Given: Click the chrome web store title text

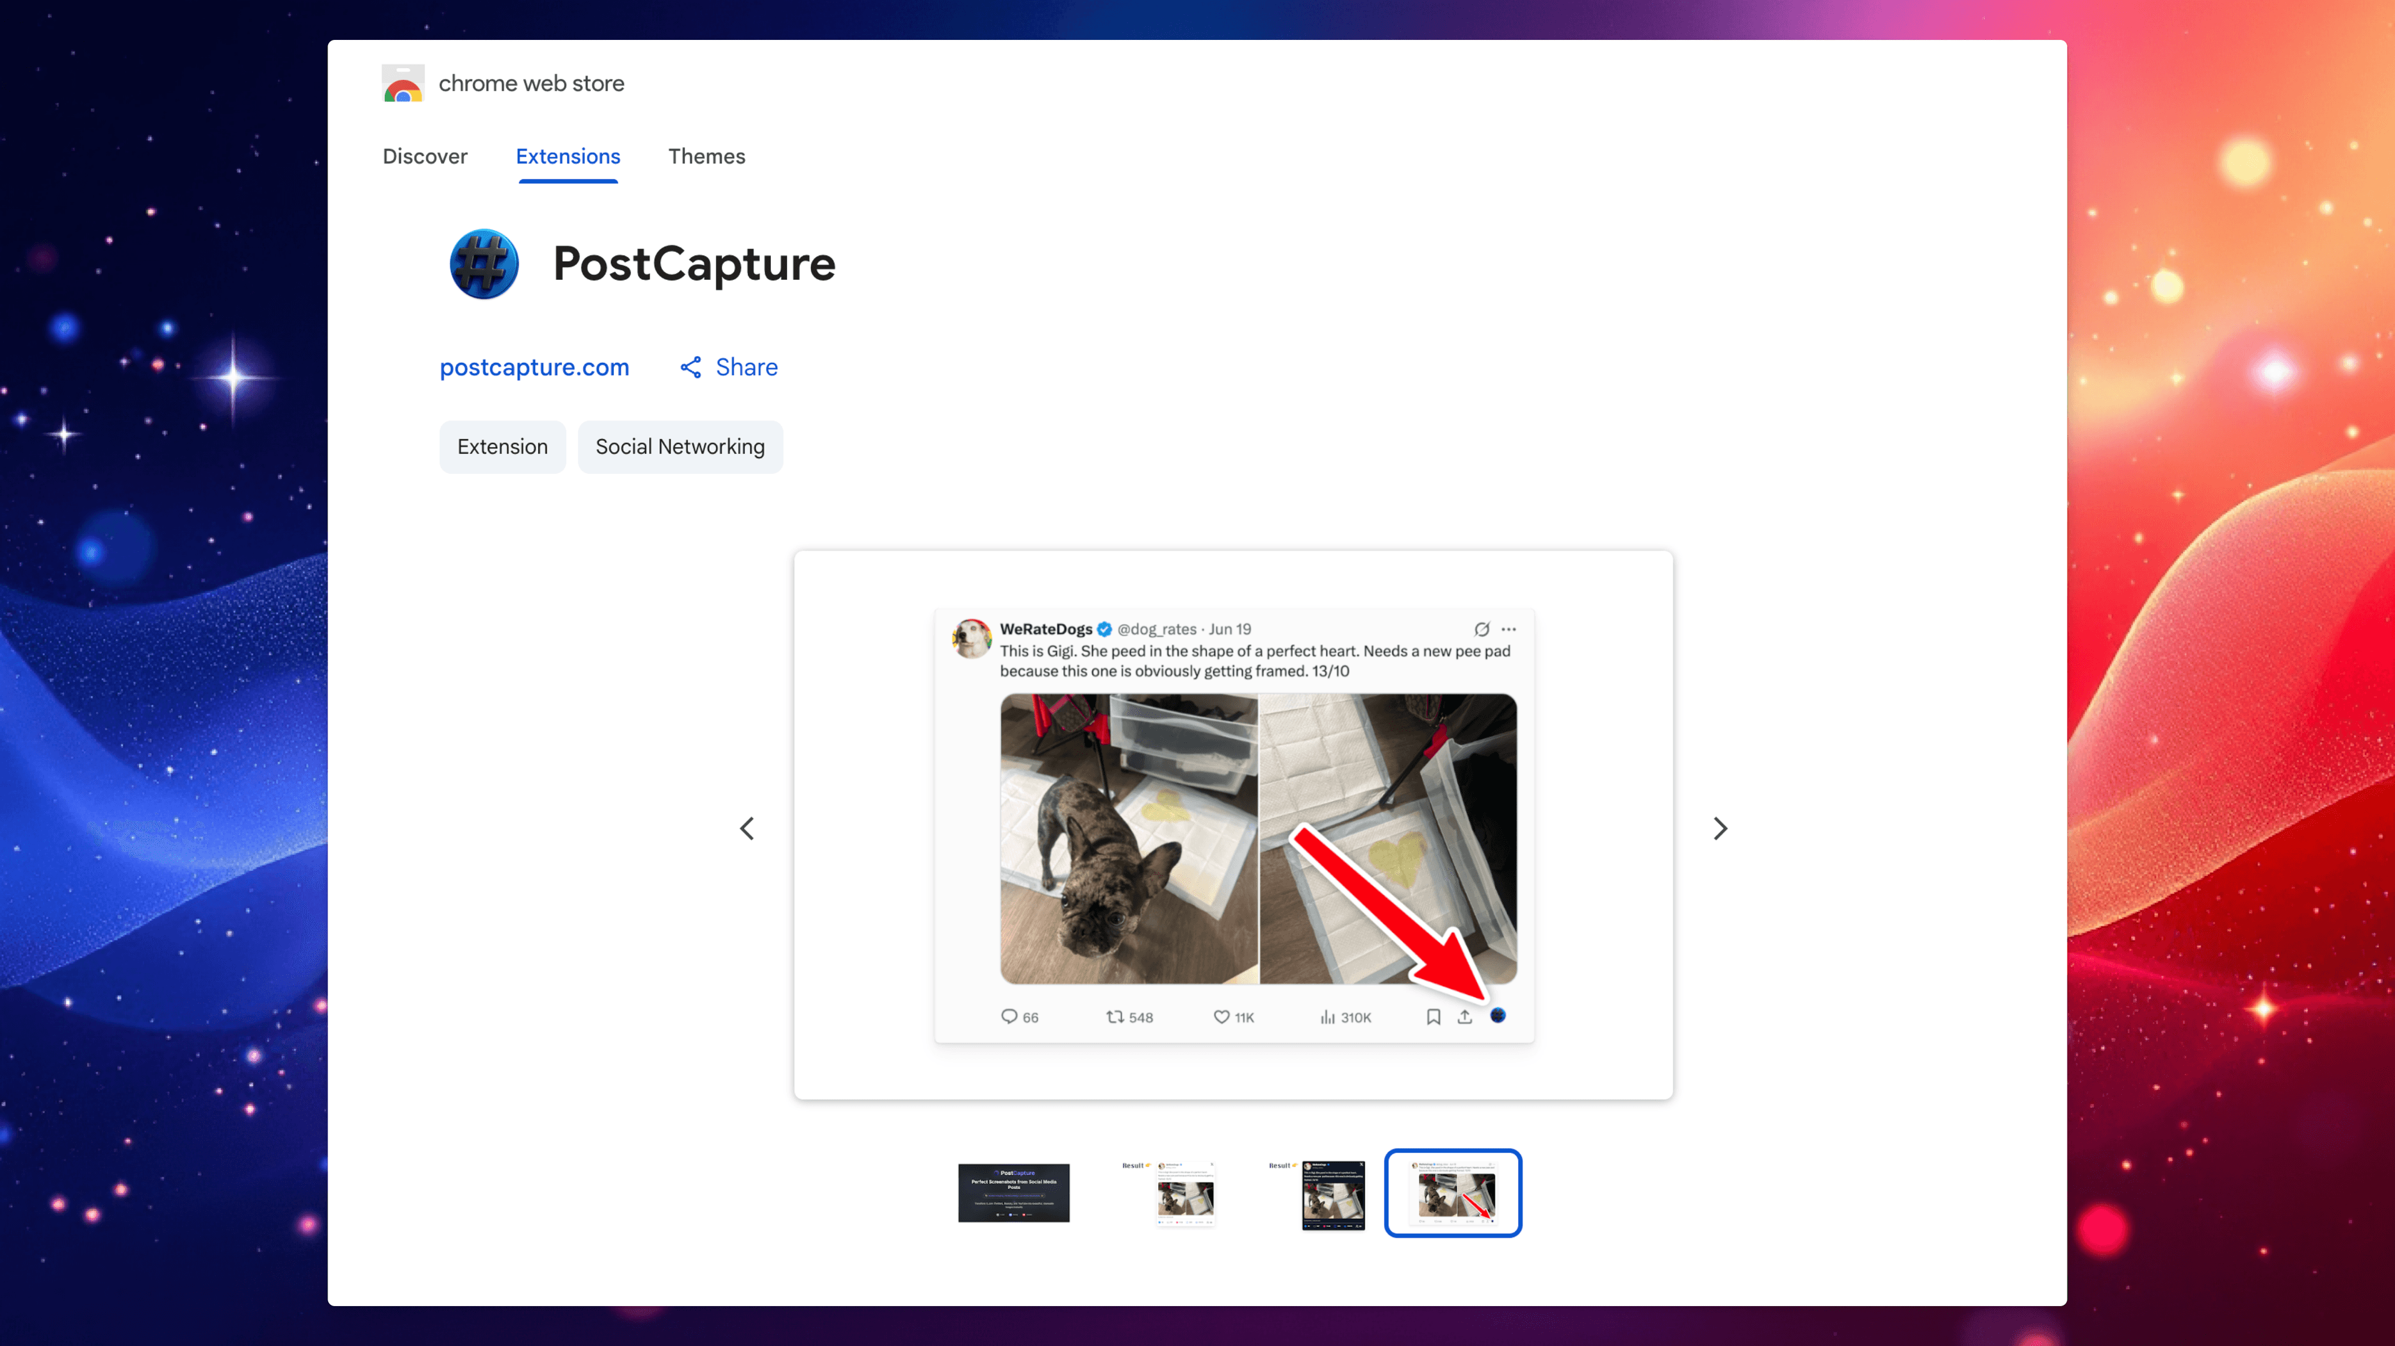Looking at the screenshot, I should (532, 84).
